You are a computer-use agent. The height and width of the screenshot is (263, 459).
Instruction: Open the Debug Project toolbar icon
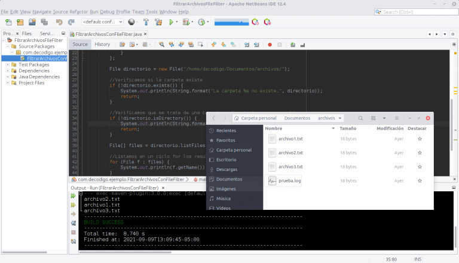pos(186,22)
